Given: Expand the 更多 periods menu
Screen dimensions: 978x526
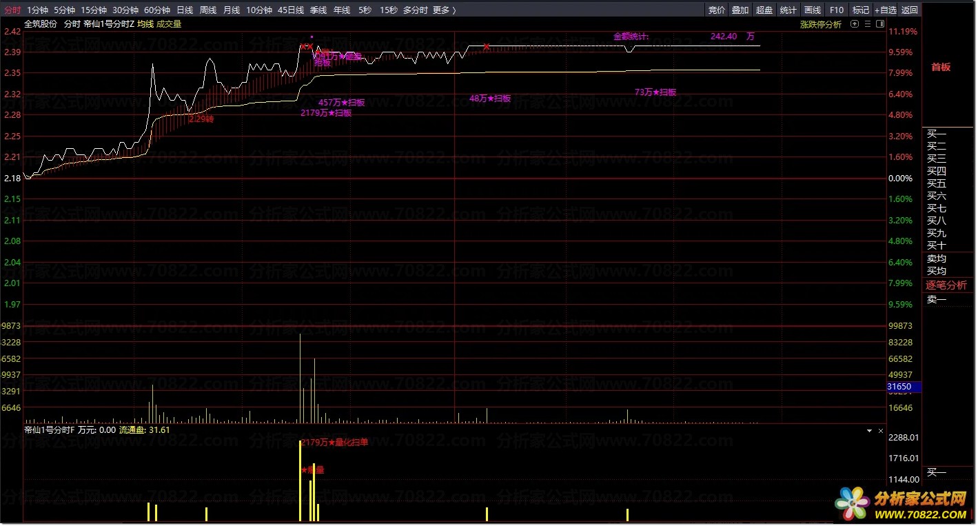Looking at the screenshot, I should tap(445, 10).
